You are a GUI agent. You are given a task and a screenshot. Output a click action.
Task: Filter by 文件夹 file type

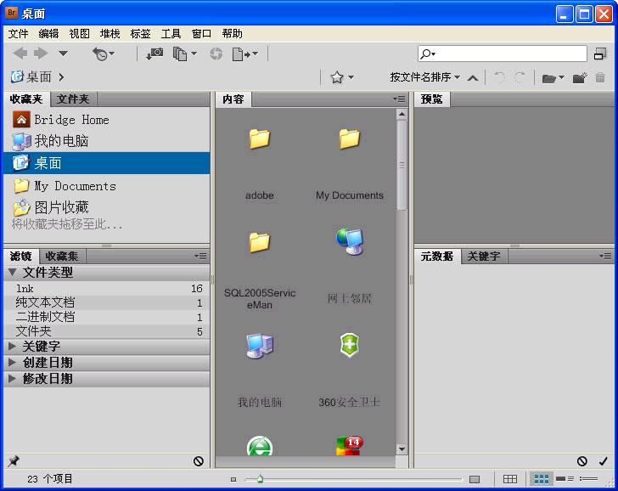point(33,331)
